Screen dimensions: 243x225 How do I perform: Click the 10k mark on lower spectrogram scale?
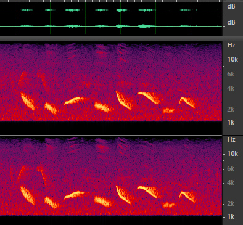233,154
